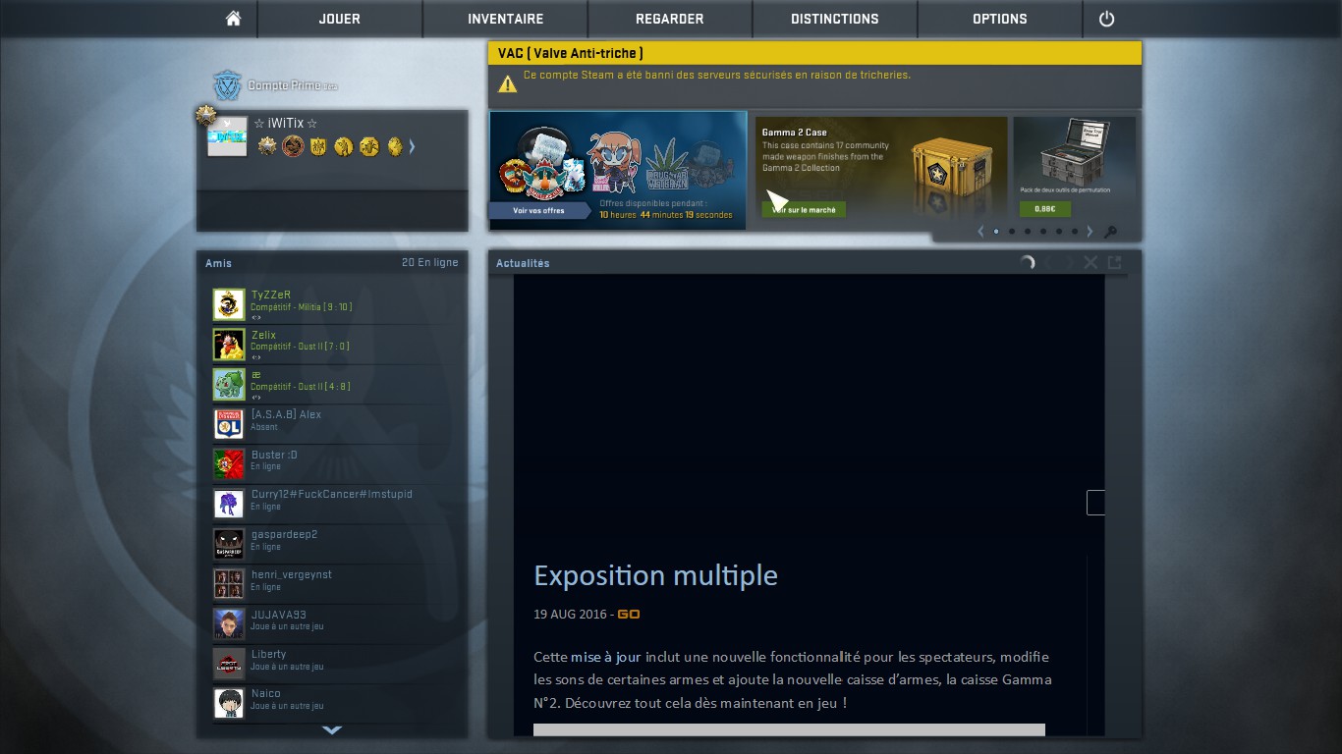Click the power quit icon

(x=1106, y=19)
